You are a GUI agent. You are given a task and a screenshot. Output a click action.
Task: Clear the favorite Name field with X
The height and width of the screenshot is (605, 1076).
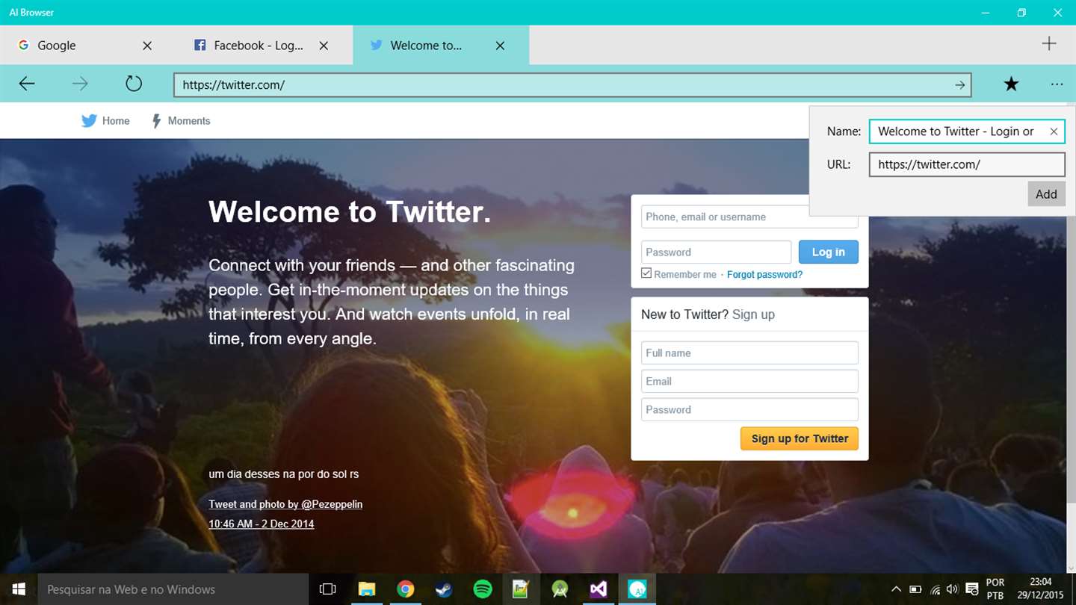[x=1054, y=131]
